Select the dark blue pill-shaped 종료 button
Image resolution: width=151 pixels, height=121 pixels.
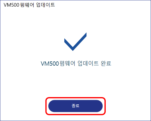point(75,106)
